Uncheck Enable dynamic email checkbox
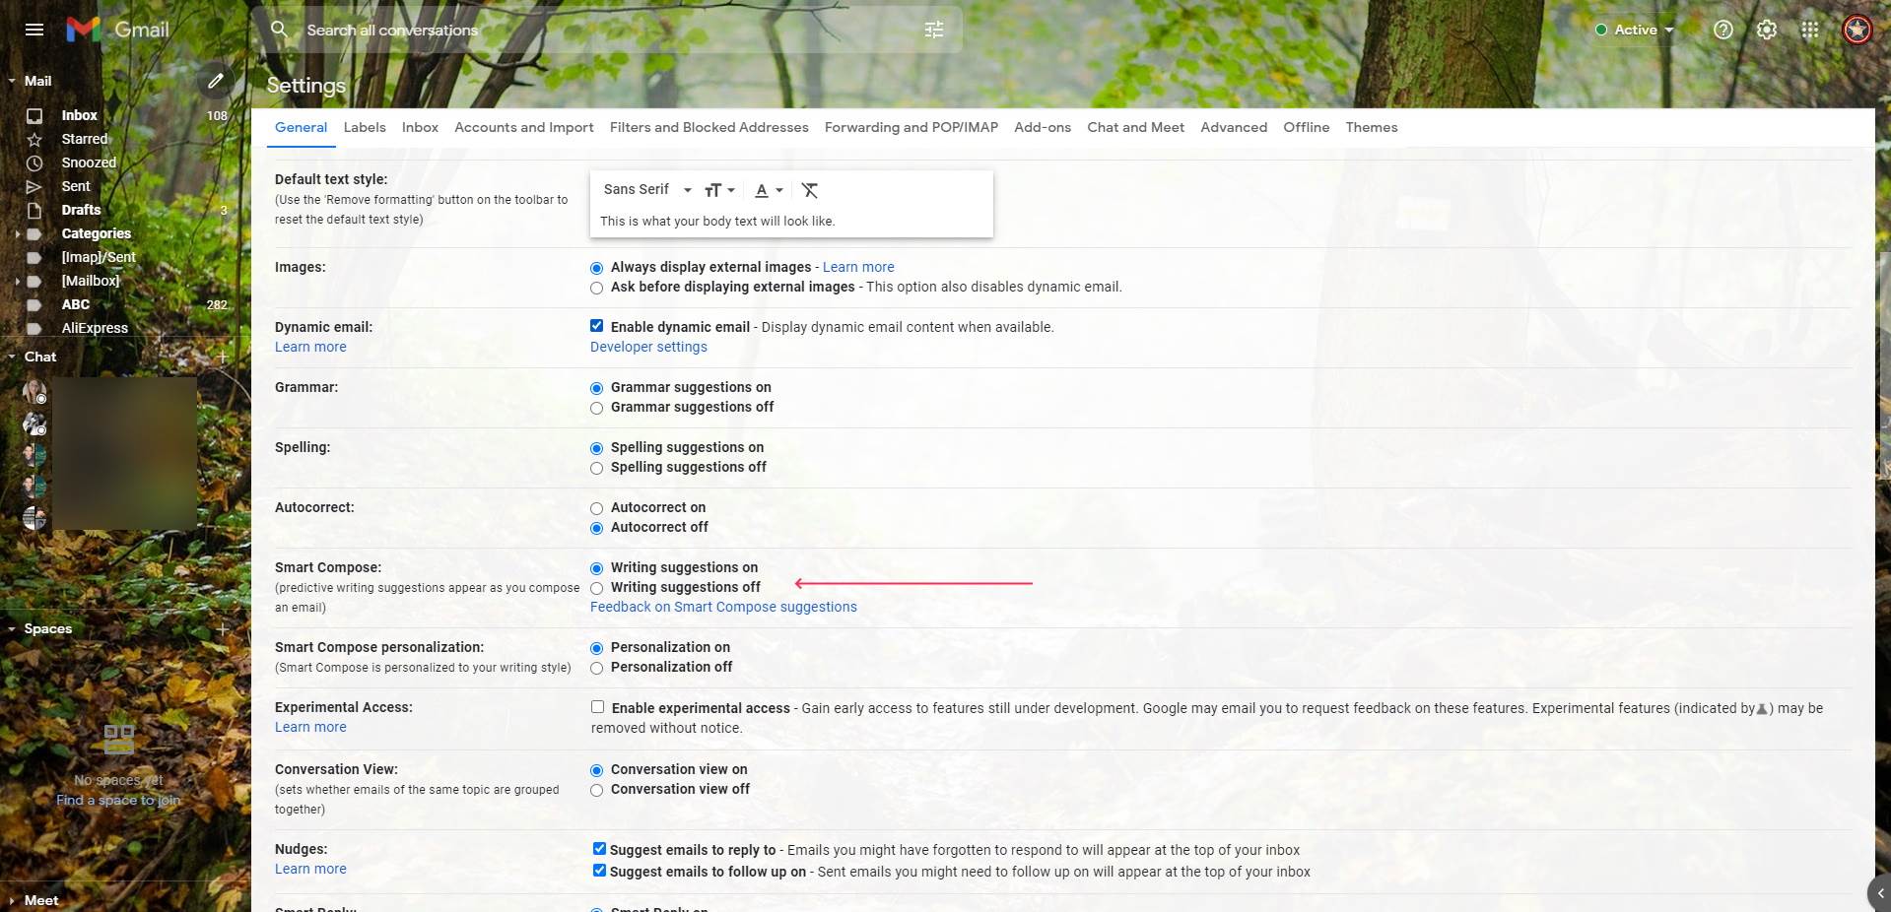 pyautogui.click(x=596, y=326)
